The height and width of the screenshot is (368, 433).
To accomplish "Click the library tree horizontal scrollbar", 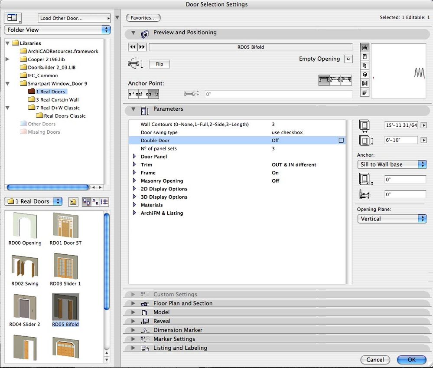I will click(x=48, y=187).
